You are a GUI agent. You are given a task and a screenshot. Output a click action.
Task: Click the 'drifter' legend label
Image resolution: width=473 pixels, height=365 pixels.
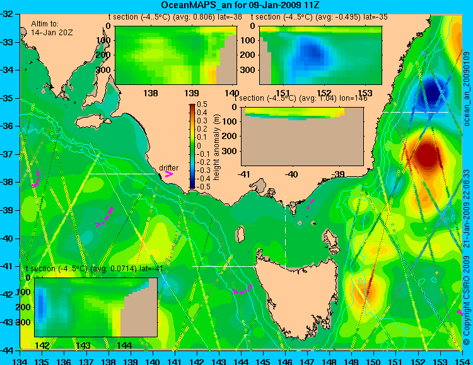coord(168,168)
